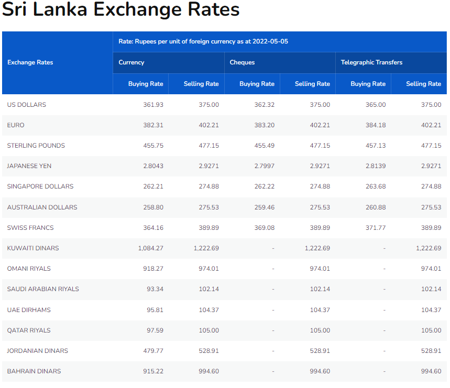Click the Sri Lanka Exchange Rates heading

(121, 10)
